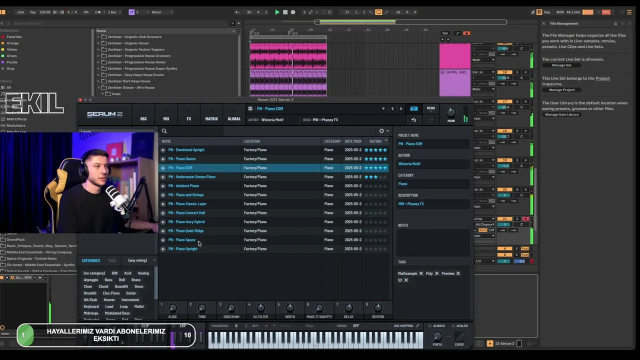The image size is (640, 360).
Task: Close the File Management panel
Action: (x=543, y=23)
